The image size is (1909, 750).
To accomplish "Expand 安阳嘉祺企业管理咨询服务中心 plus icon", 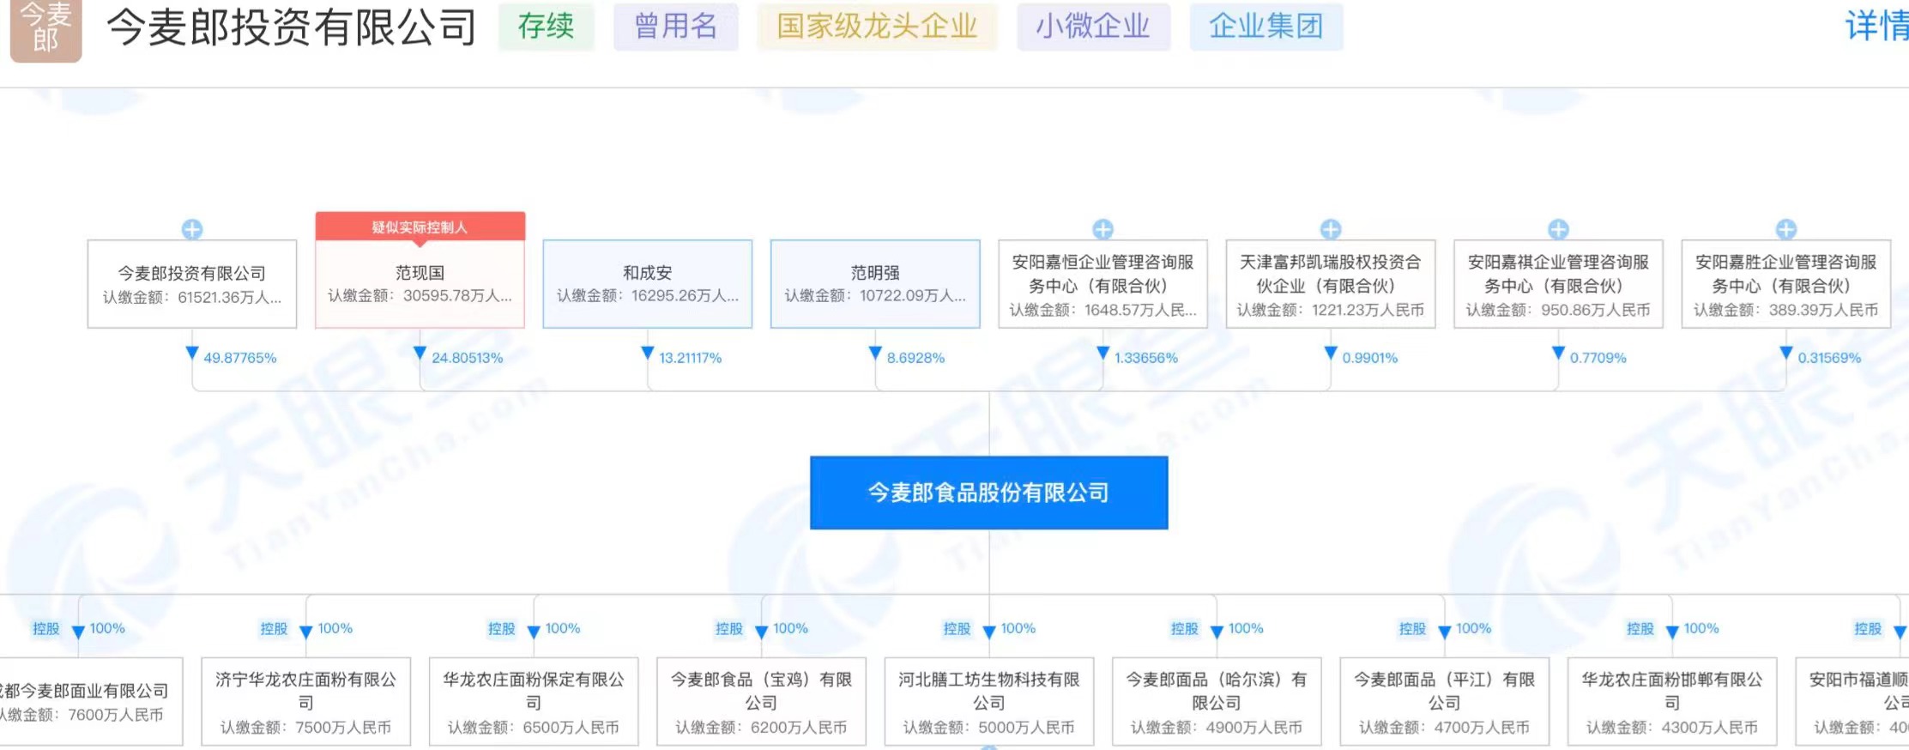I will click(1558, 229).
